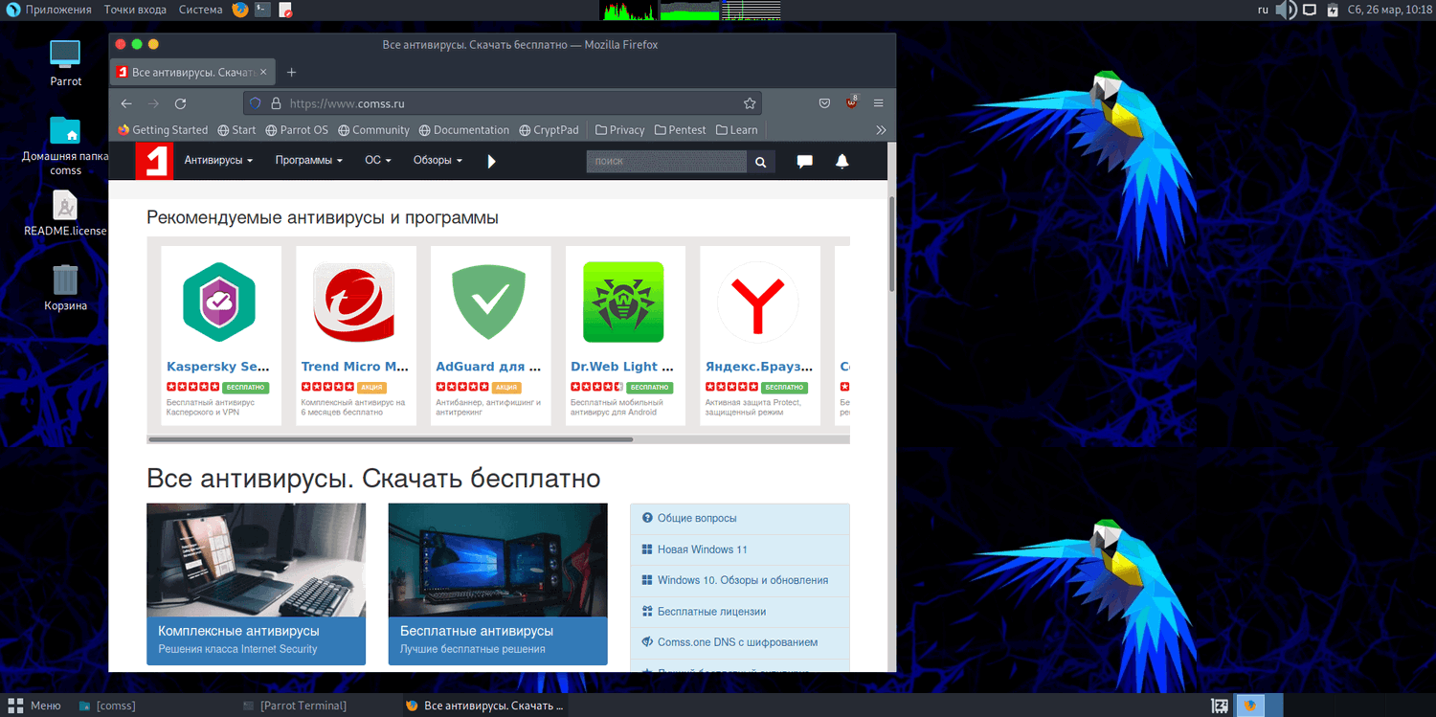Click the volume speaker icon in system tray
The width and height of the screenshot is (1436, 717).
point(1287,10)
